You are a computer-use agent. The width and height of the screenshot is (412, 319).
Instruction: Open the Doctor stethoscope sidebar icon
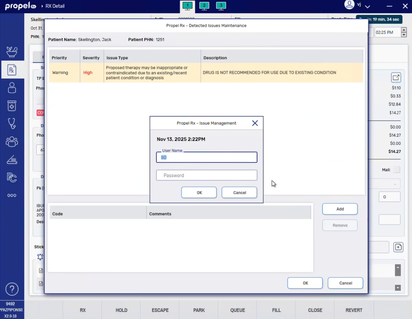12,124
